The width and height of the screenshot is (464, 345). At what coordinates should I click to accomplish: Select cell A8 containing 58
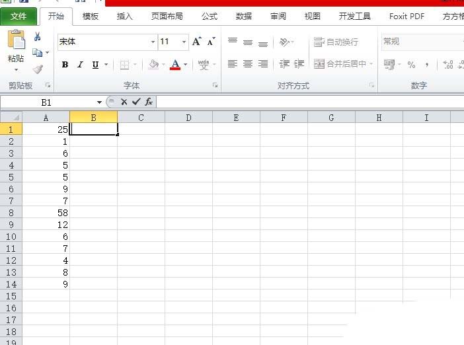(46, 213)
